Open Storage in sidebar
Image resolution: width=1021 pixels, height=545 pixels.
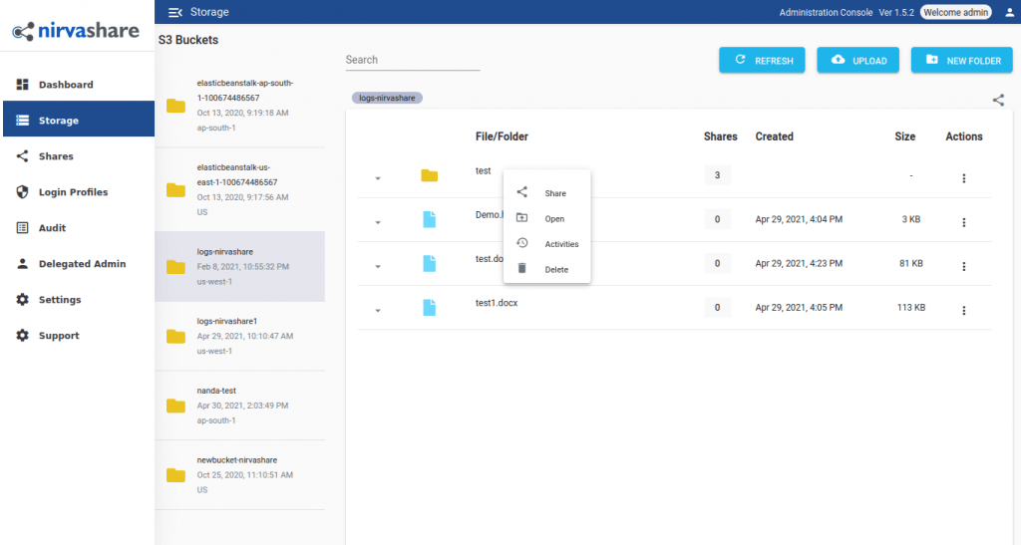click(x=78, y=121)
